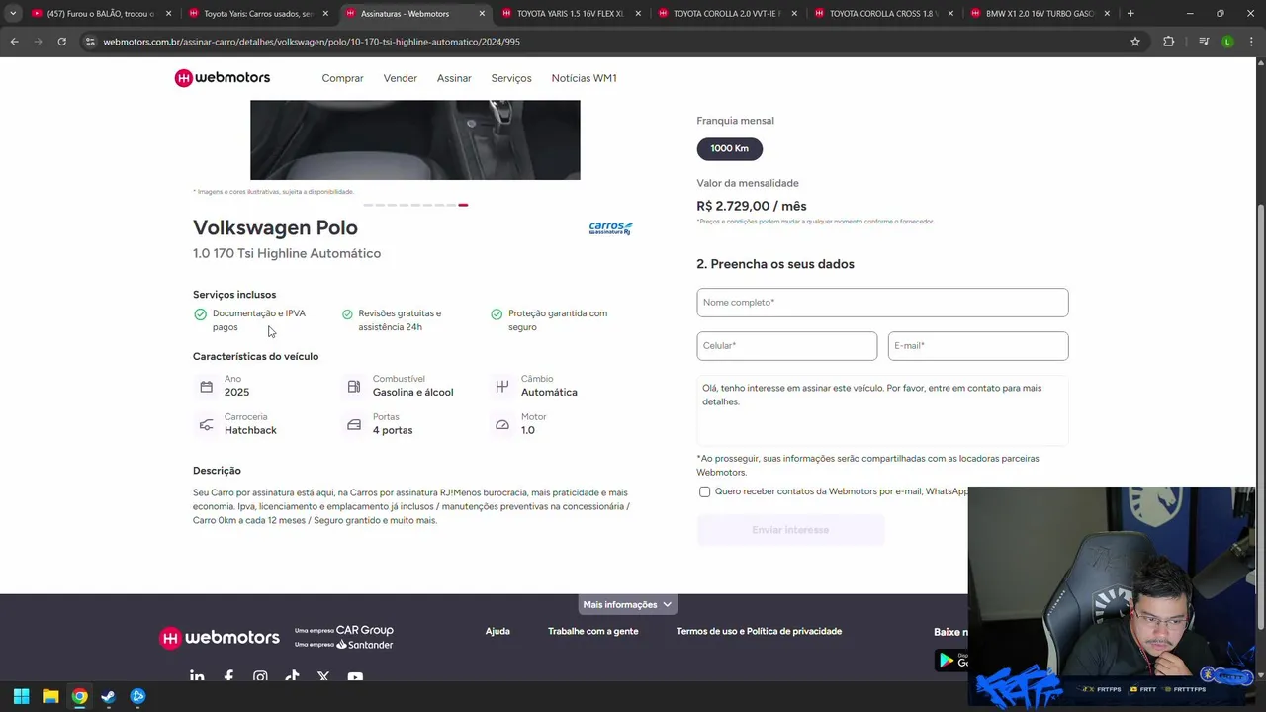This screenshot has height=712, width=1266.
Task: Open the X (Twitter) footer icon
Action: point(323,677)
